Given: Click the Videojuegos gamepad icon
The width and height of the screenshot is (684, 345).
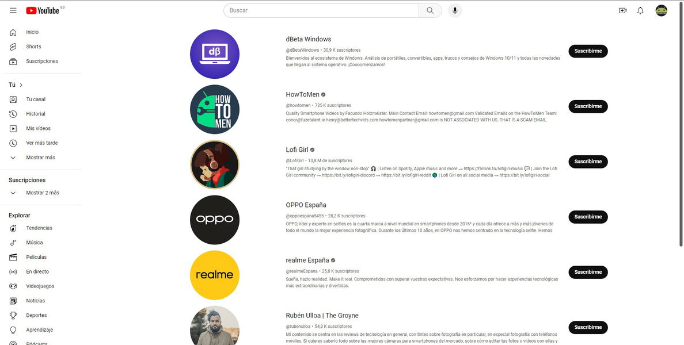Looking at the screenshot, I should pyautogui.click(x=13, y=286).
